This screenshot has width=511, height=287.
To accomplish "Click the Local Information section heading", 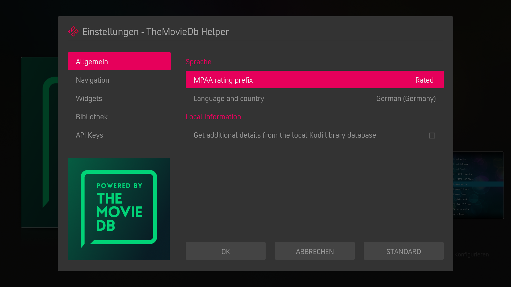I will 213,117.
